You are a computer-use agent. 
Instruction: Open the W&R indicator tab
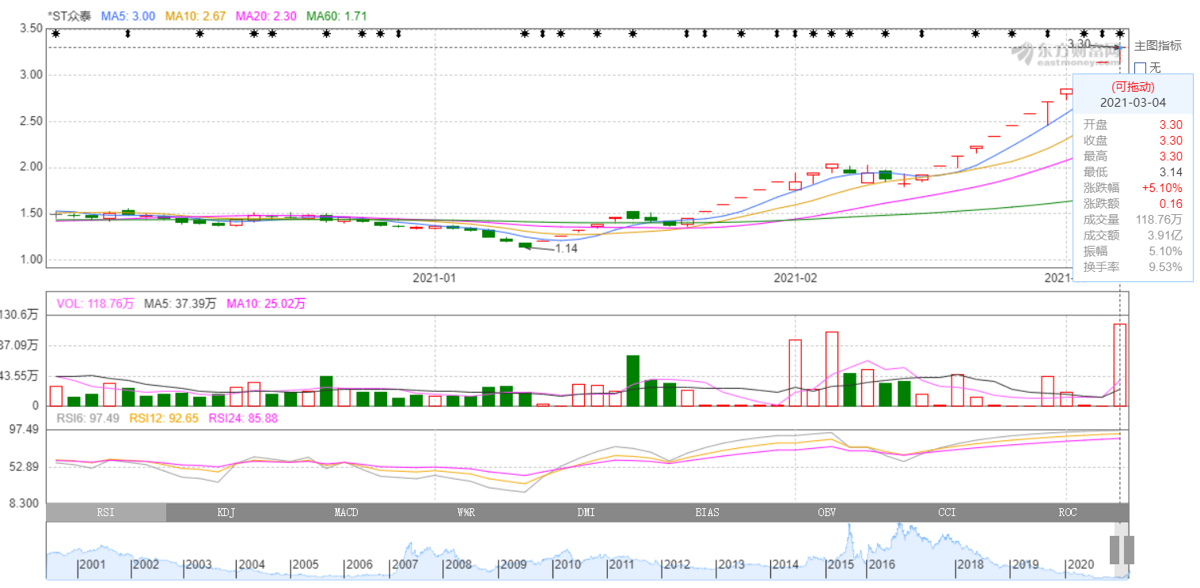(x=466, y=512)
